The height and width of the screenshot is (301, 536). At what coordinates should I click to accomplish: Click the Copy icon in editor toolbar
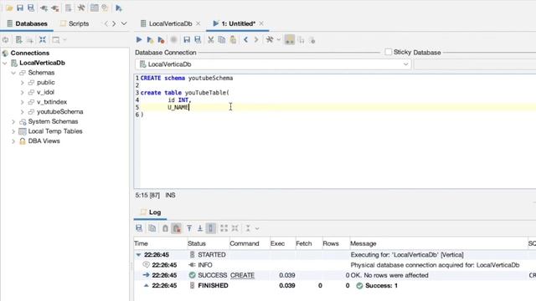point(221,40)
